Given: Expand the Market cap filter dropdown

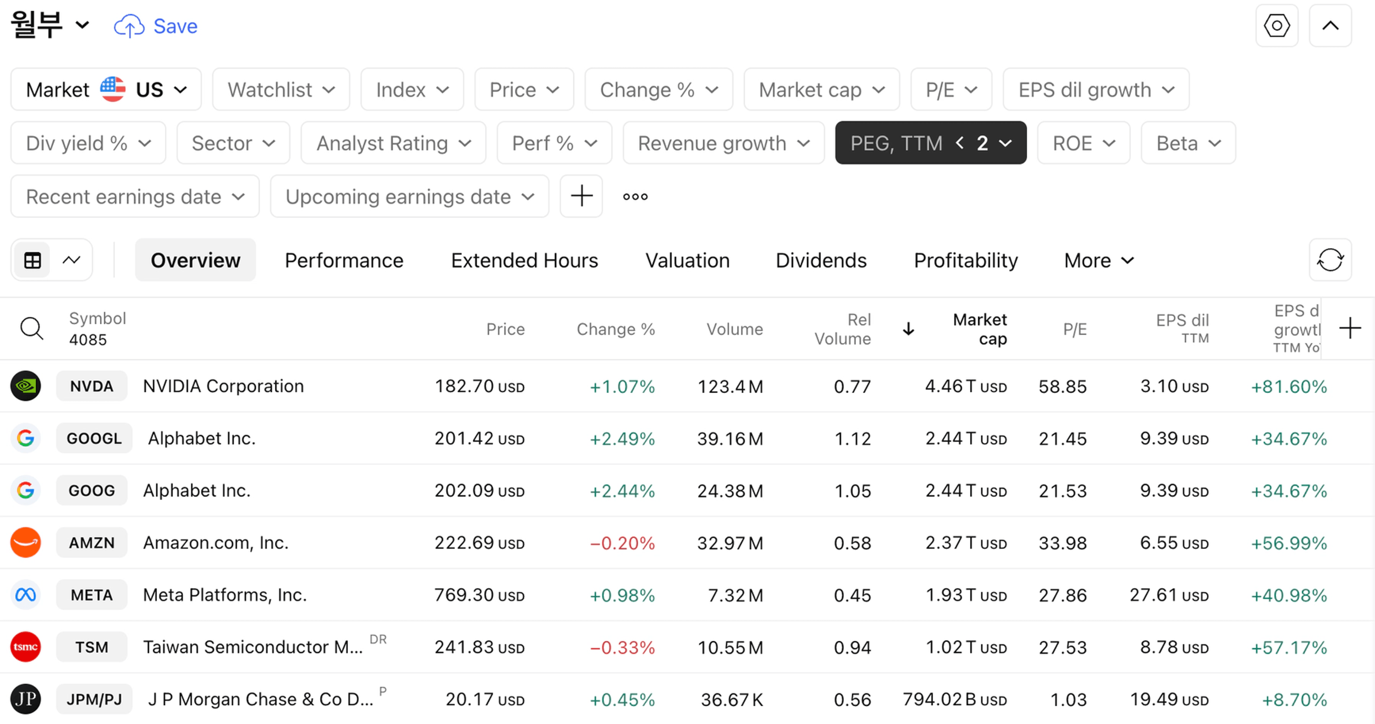Looking at the screenshot, I should [x=821, y=89].
